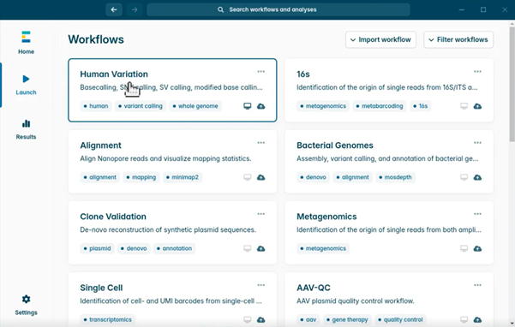The width and height of the screenshot is (515, 327).
Task: Expand the Filter workflows dropdown
Action: (458, 39)
